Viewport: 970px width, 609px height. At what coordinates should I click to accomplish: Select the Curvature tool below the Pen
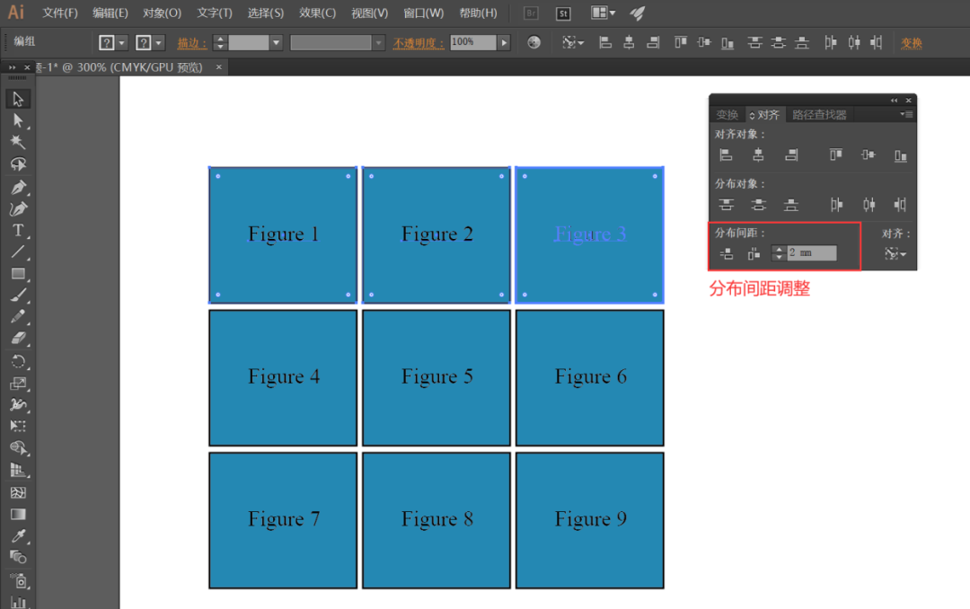(18, 209)
